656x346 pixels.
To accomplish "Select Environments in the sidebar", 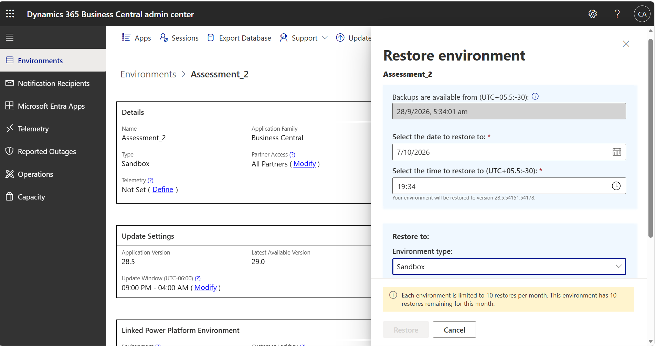I will point(53,61).
